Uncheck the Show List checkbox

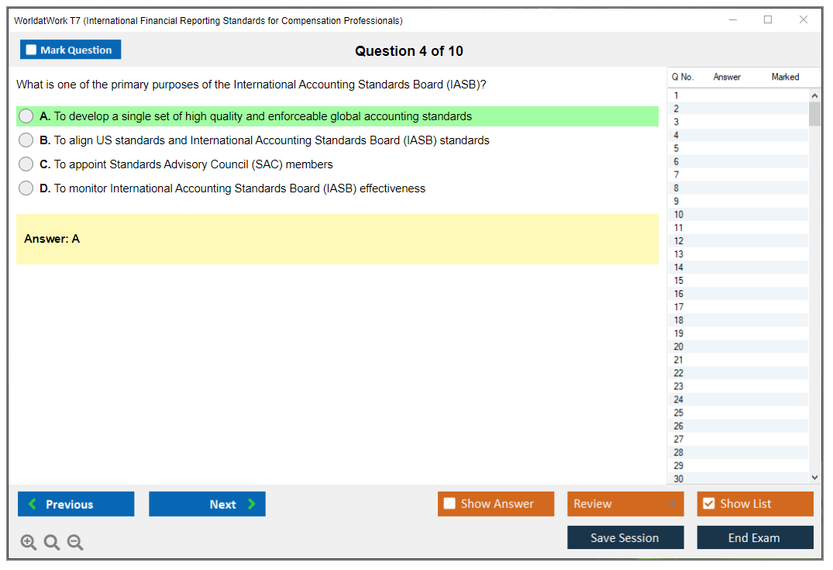[708, 504]
